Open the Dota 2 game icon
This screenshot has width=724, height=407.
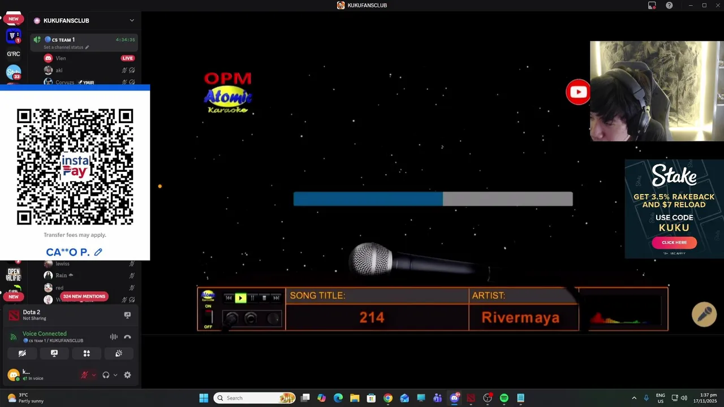click(x=14, y=315)
